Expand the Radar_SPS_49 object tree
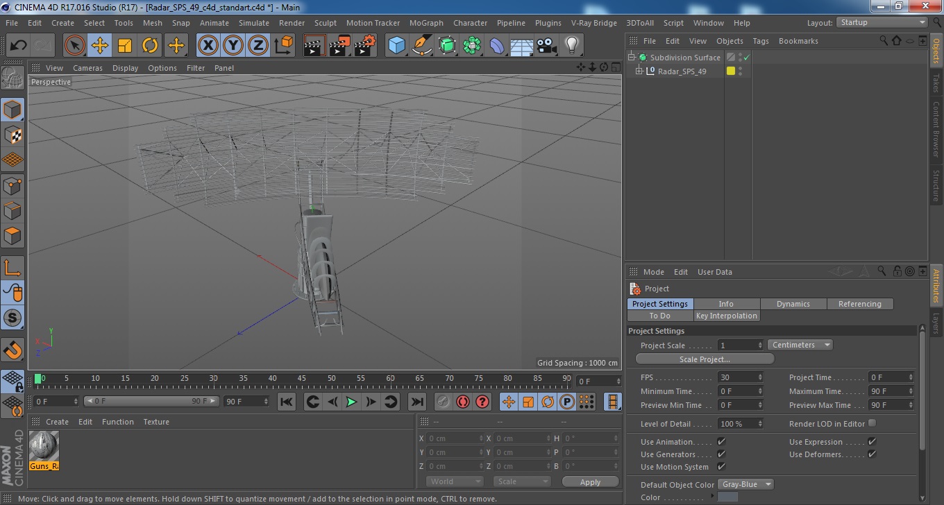This screenshot has width=944, height=505. [639, 71]
